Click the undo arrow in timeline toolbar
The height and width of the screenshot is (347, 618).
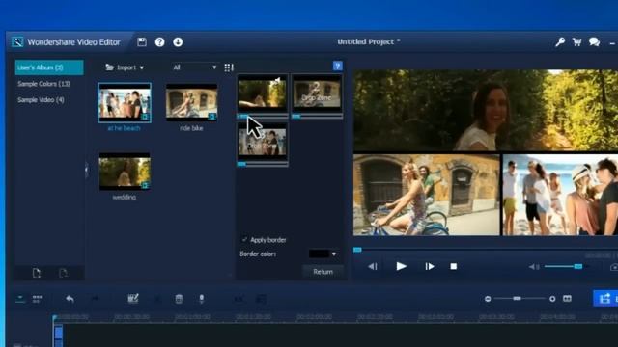click(70, 299)
